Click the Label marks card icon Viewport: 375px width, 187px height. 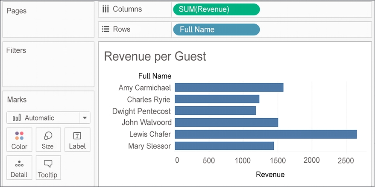(77, 136)
